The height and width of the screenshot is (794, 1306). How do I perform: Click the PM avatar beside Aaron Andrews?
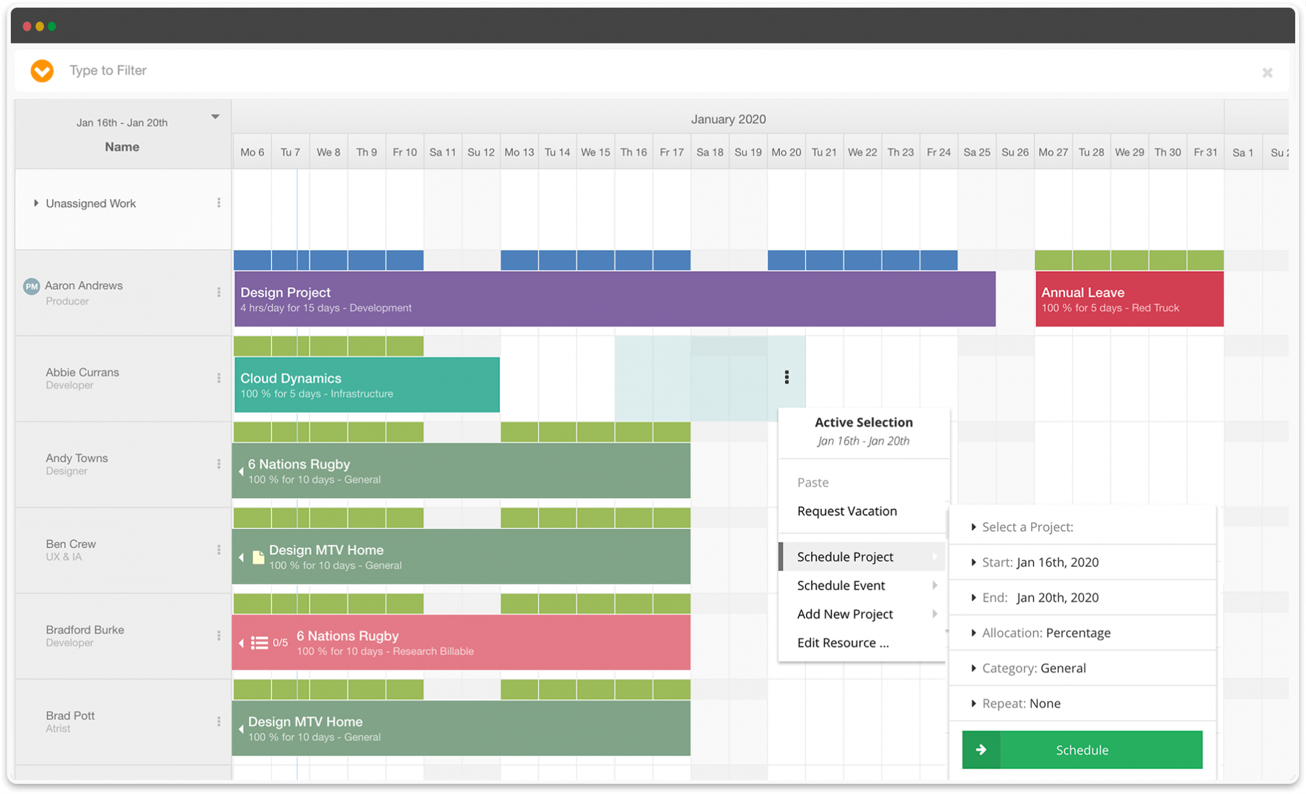pos(31,286)
